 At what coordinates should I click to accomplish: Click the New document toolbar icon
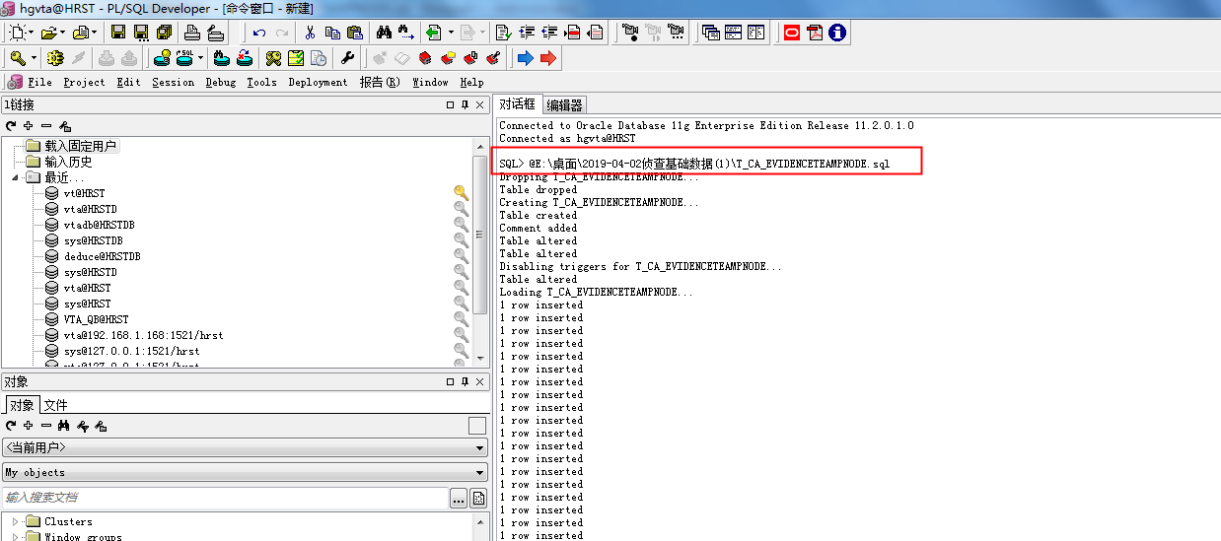[x=17, y=33]
